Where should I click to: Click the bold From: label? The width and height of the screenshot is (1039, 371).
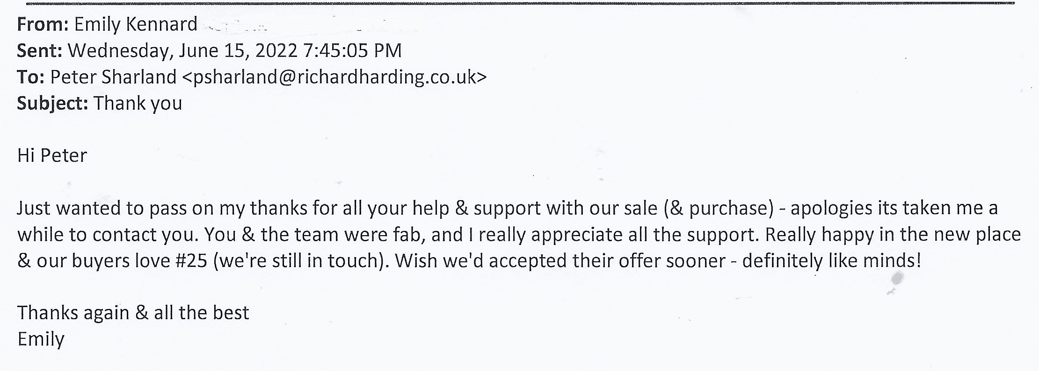coord(43,24)
